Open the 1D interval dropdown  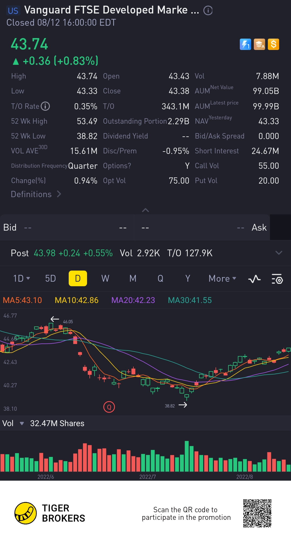[22, 278]
